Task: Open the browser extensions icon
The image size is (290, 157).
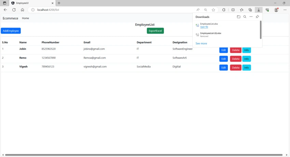Action: (224, 10)
